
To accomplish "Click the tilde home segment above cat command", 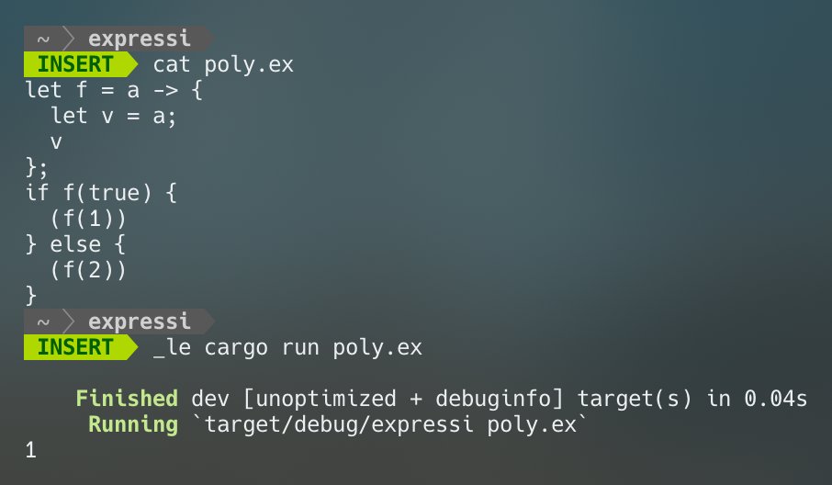I will [41, 39].
